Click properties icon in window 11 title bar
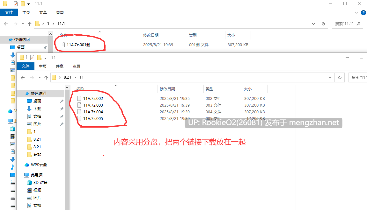 tap(32, 58)
